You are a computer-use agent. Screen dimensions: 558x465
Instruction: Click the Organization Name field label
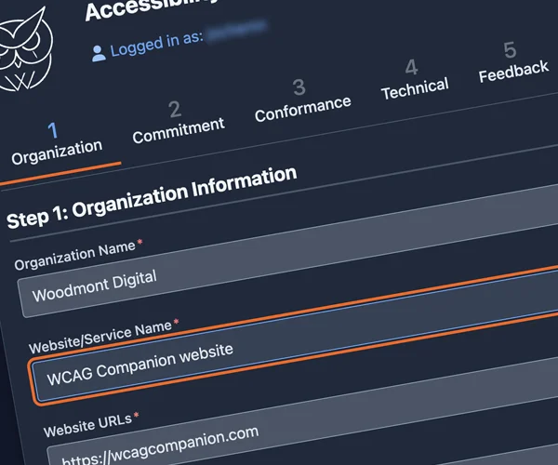[x=74, y=255]
